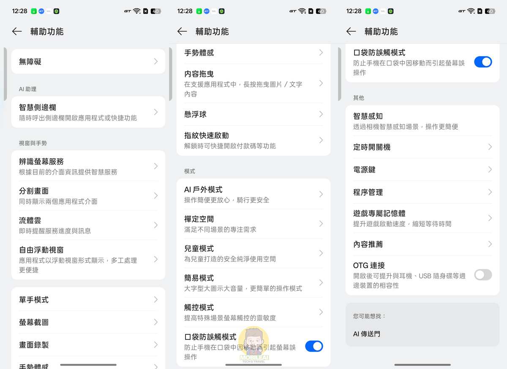Open the 流體雲 option
Screen dimensions: 507x369
[x=88, y=225]
